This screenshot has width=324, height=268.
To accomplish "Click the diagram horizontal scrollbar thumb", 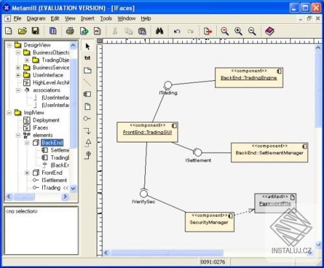I will pyautogui.click(x=167, y=252).
